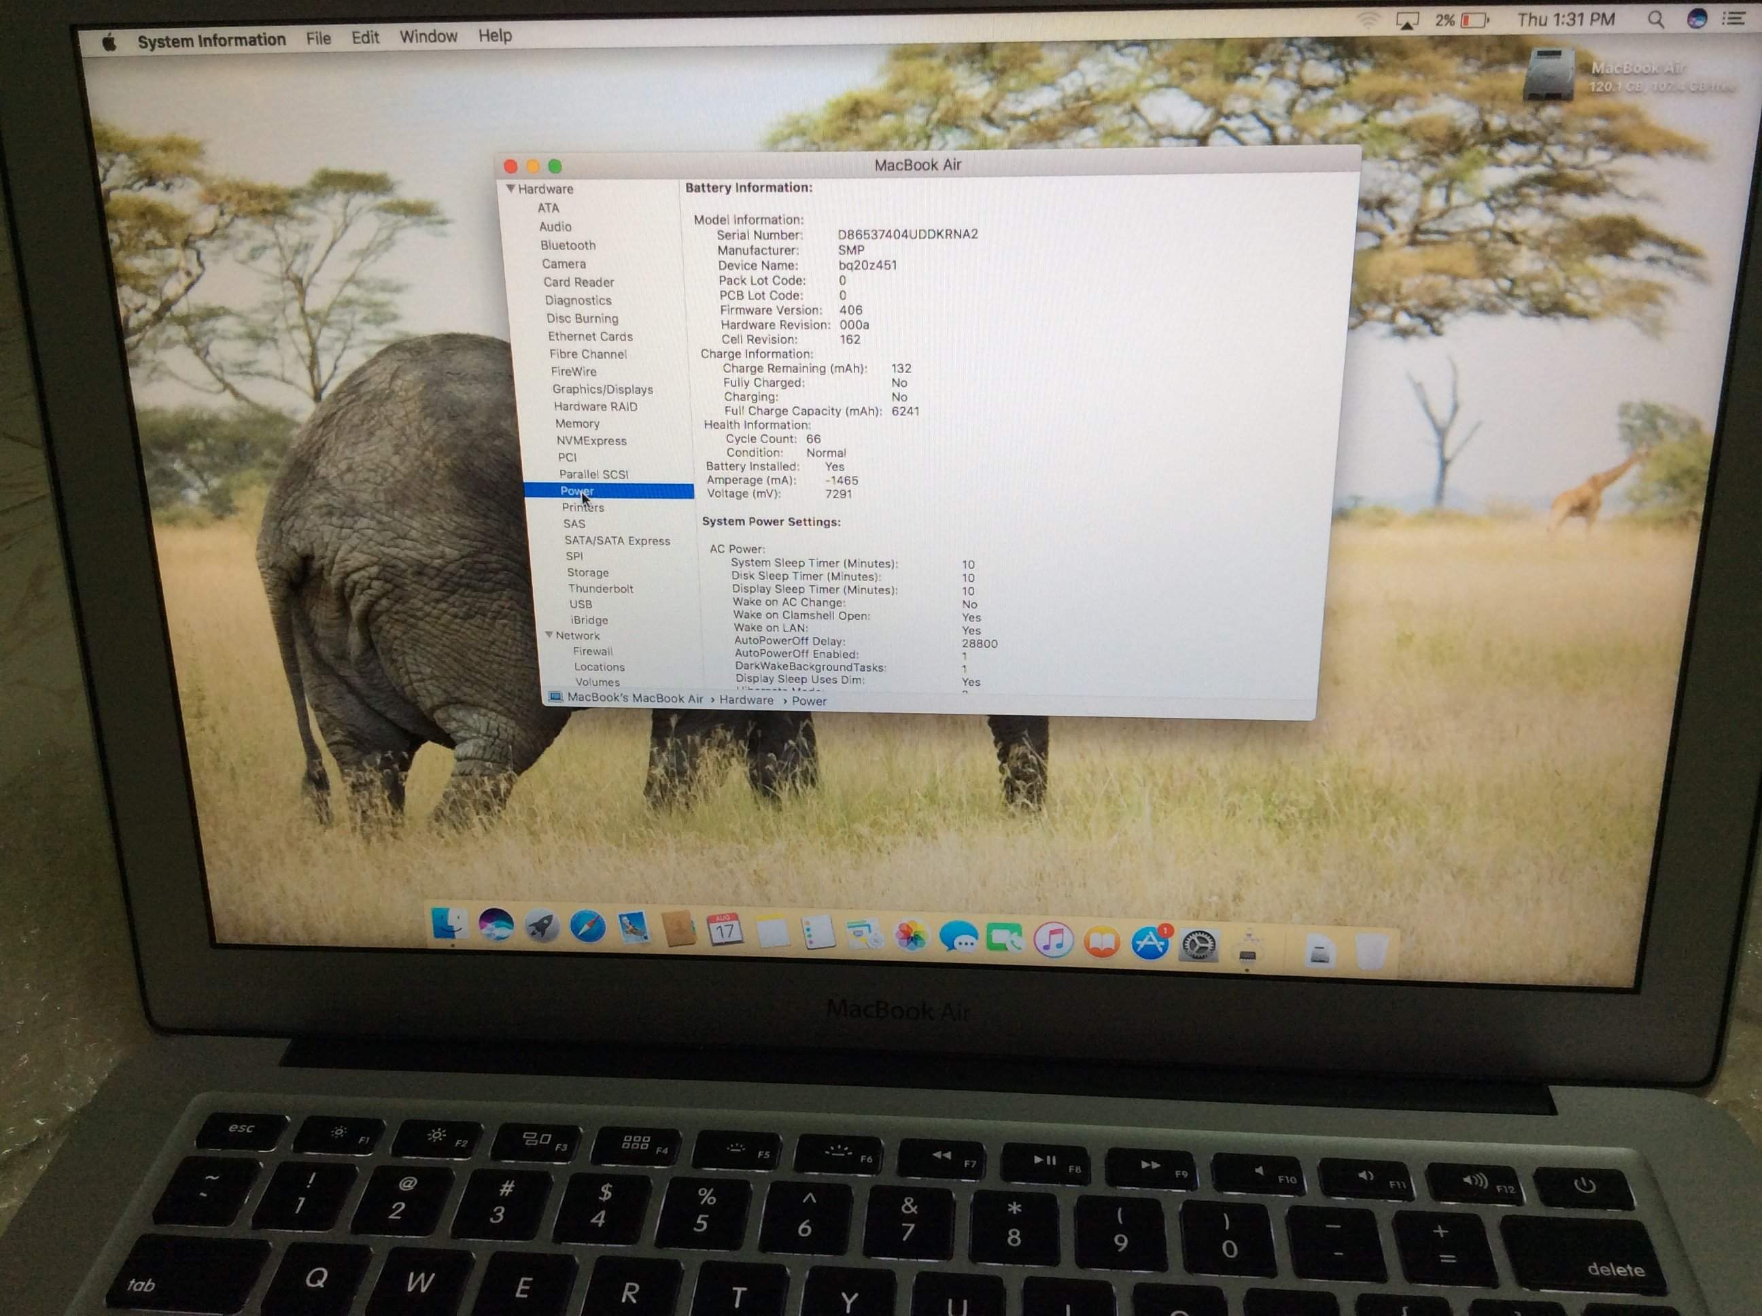
Task: Collapse the Network disclosure triangle
Action: (x=549, y=635)
